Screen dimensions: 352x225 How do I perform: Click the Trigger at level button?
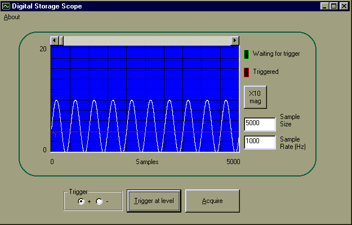(154, 201)
